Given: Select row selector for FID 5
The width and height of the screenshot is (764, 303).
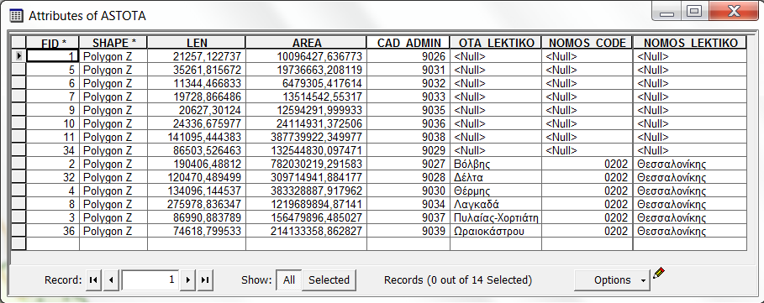Looking at the screenshot, I should point(18,70).
